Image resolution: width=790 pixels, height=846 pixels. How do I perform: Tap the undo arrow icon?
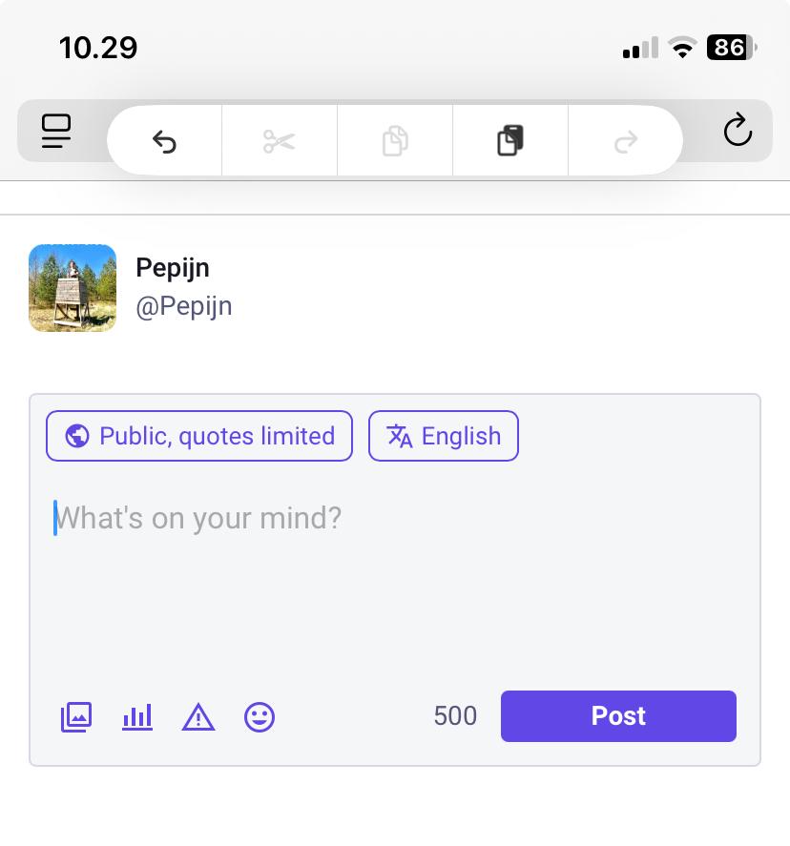(x=164, y=141)
